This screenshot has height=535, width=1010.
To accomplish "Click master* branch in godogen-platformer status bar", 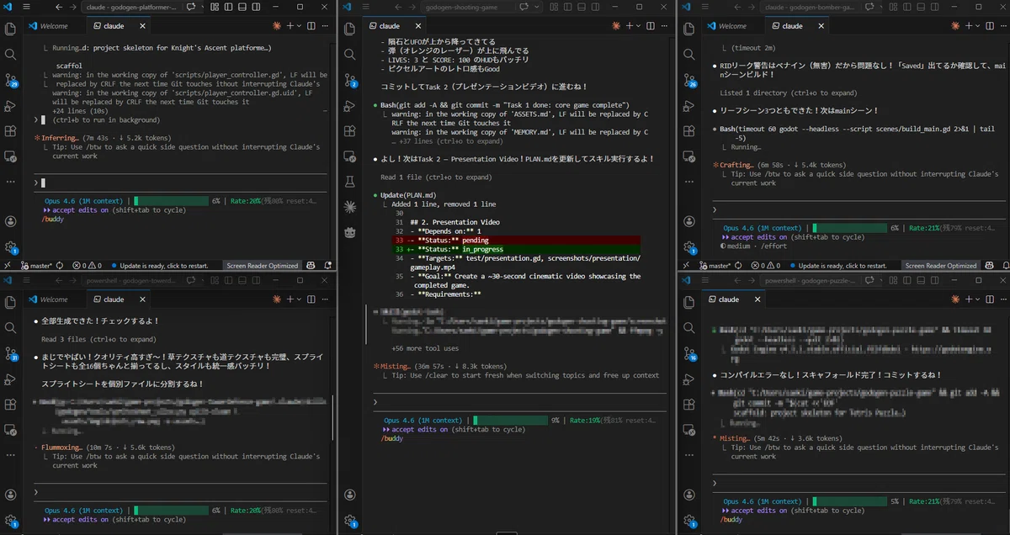I will pos(35,265).
